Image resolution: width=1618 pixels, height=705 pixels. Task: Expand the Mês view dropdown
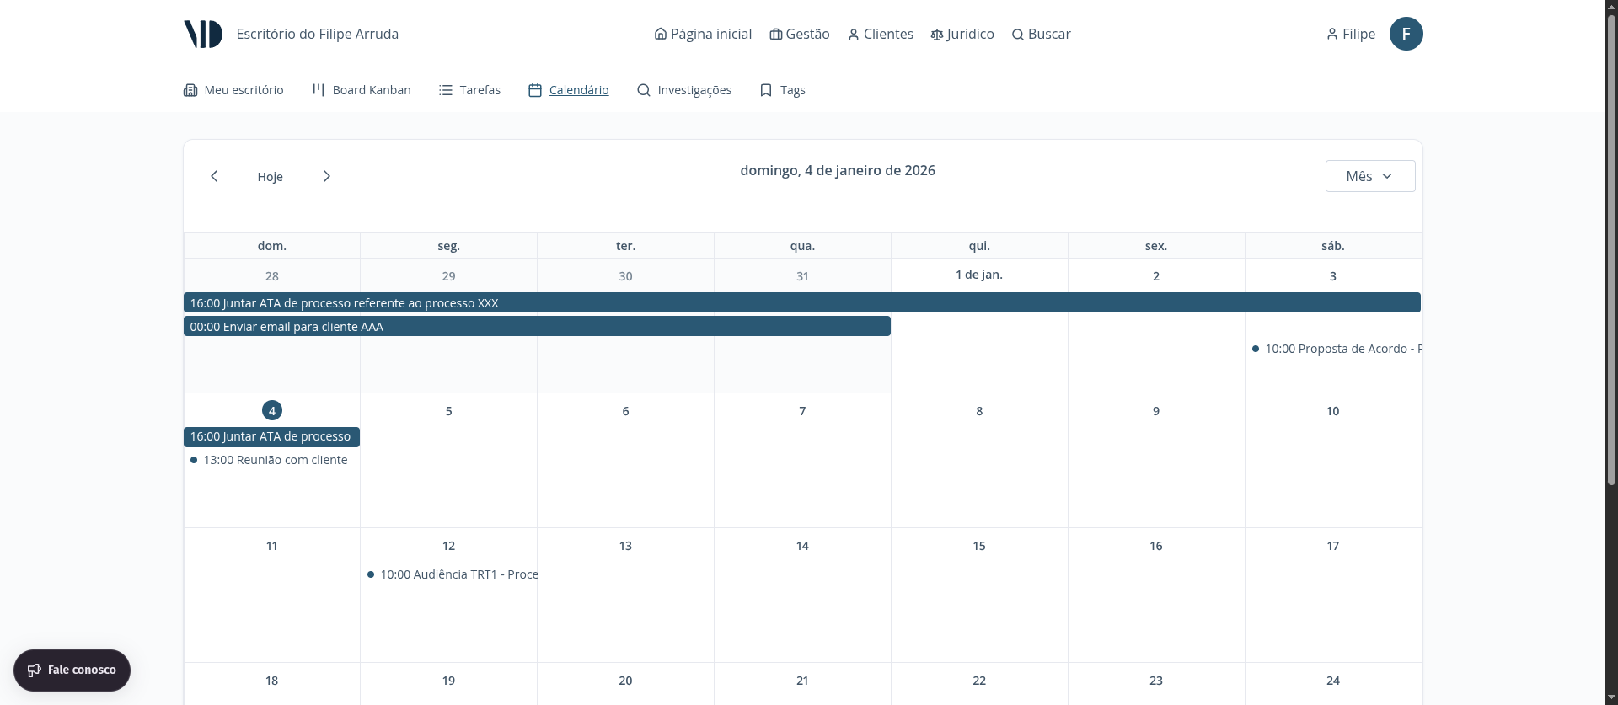[1369, 176]
